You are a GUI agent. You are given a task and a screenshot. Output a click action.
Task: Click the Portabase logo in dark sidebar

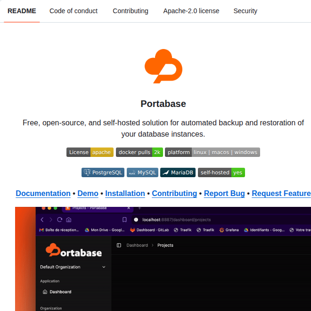click(74, 250)
